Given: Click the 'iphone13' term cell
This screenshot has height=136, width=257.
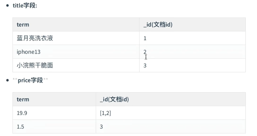Looking at the screenshot, I should pyautogui.click(x=29, y=52).
